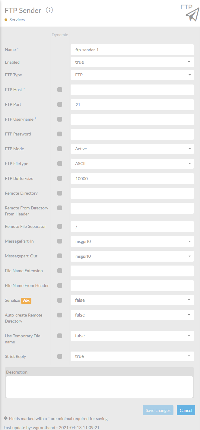Image resolution: width=200 pixels, height=430 pixels.
Task: Click into the Description text area
Action: [x=99, y=387]
